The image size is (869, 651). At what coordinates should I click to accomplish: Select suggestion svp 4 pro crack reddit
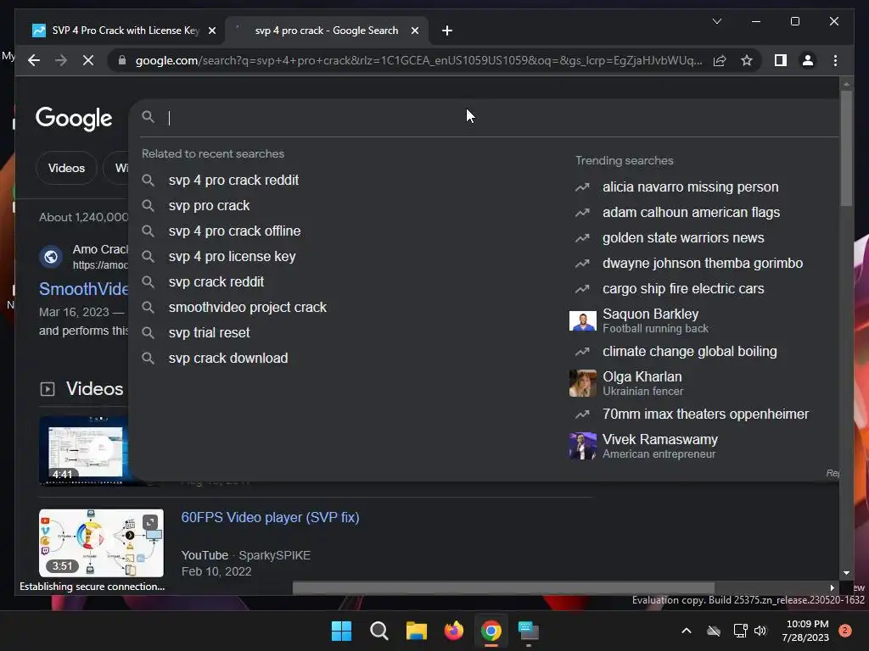[x=233, y=180]
